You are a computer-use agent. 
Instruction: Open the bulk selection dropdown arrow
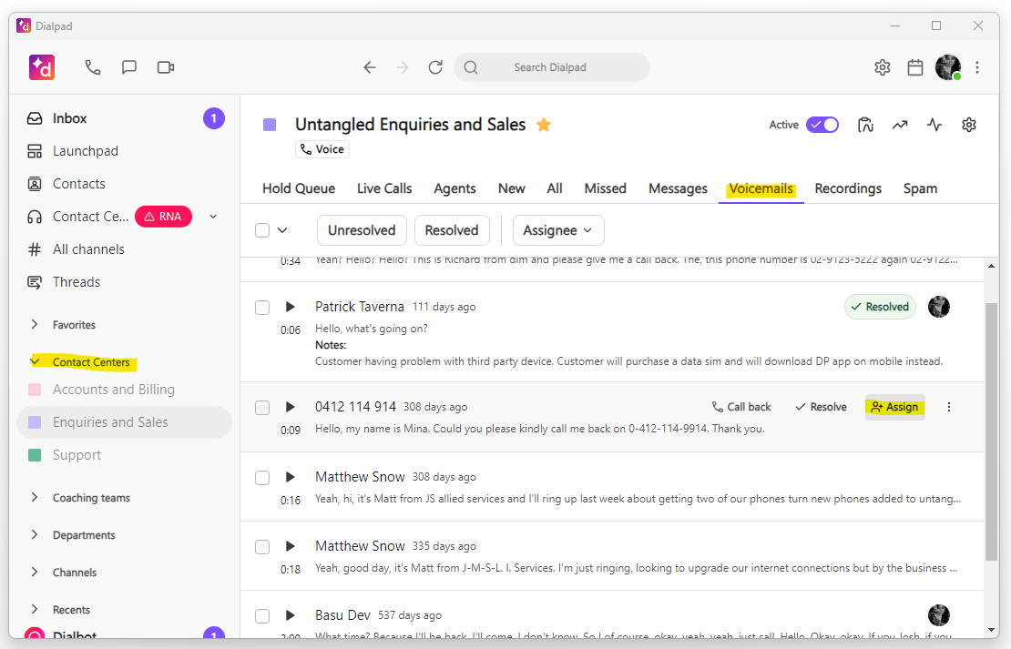[x=282, y=230]
